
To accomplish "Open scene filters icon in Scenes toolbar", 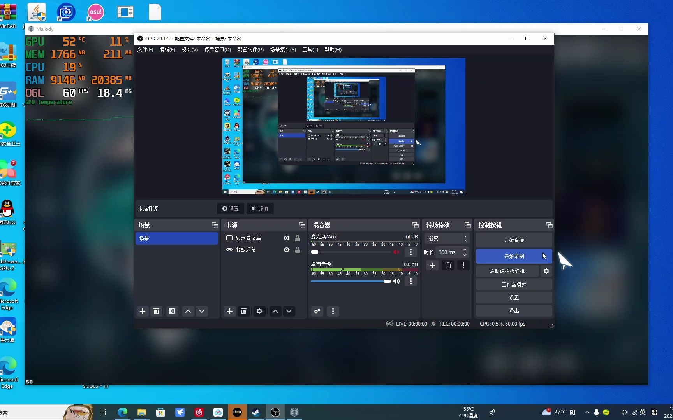I will pos(172,311).
